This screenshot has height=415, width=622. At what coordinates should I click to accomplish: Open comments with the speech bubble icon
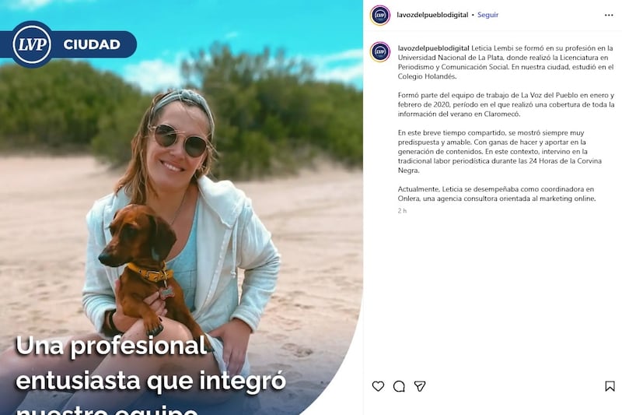point(399,386)
